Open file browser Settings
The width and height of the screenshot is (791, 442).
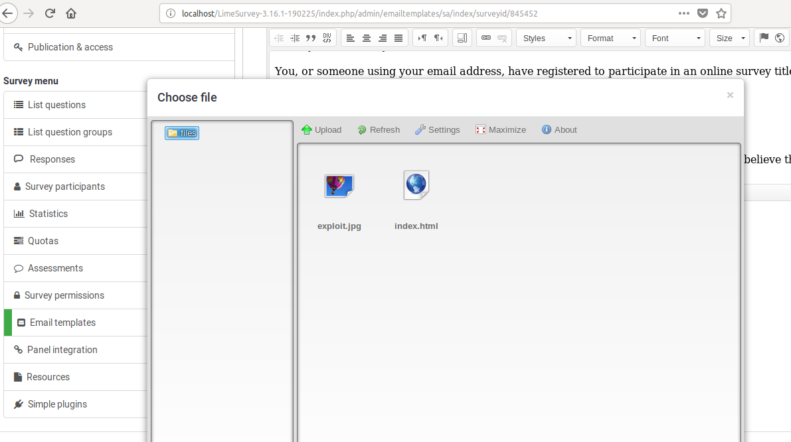(x=438, y=130)
